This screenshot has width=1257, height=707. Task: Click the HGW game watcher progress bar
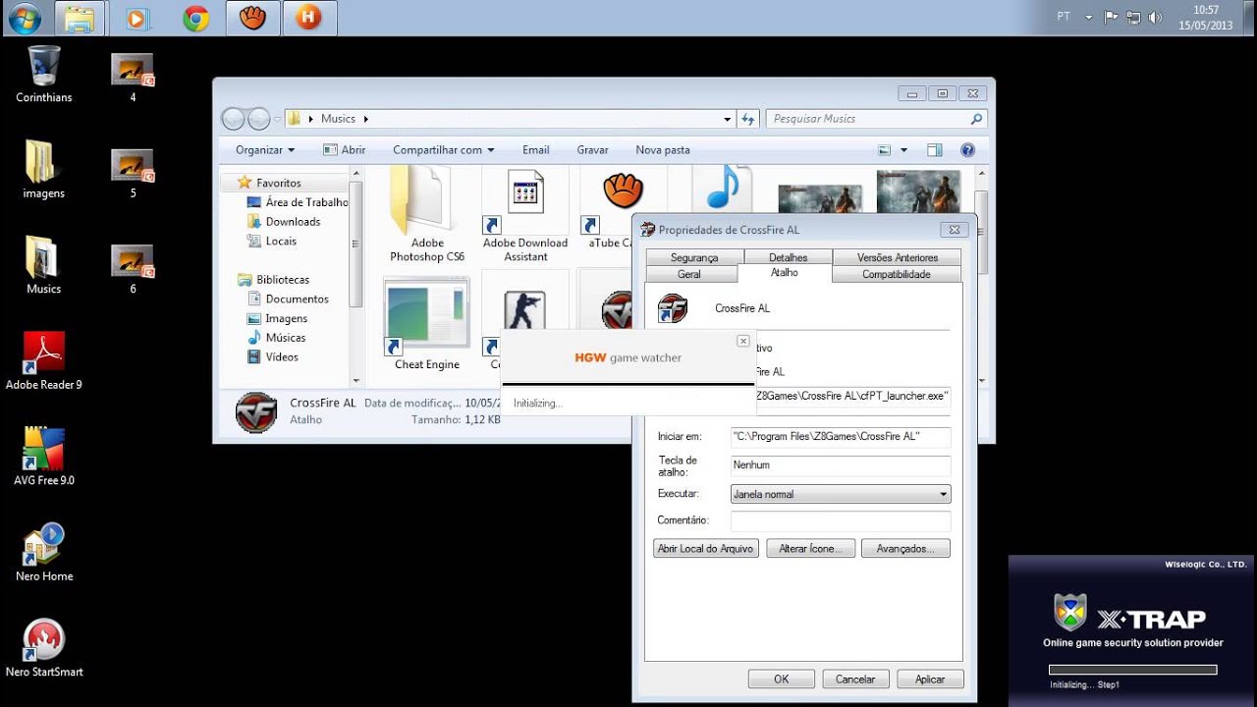click(628, 383)
